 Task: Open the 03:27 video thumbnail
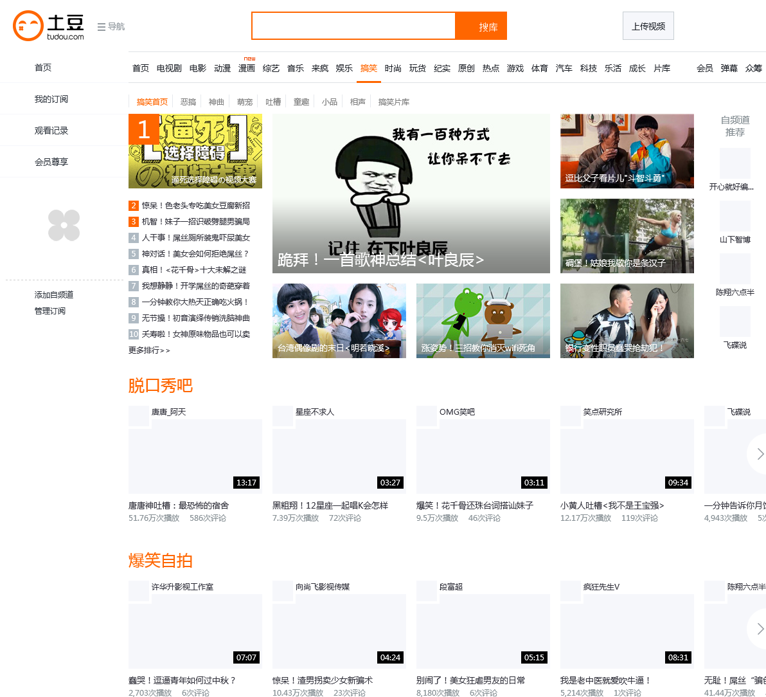click(339, 457)
